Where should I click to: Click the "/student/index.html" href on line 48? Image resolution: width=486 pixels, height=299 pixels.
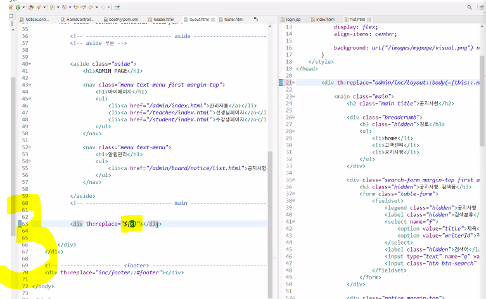click(181, 119)
